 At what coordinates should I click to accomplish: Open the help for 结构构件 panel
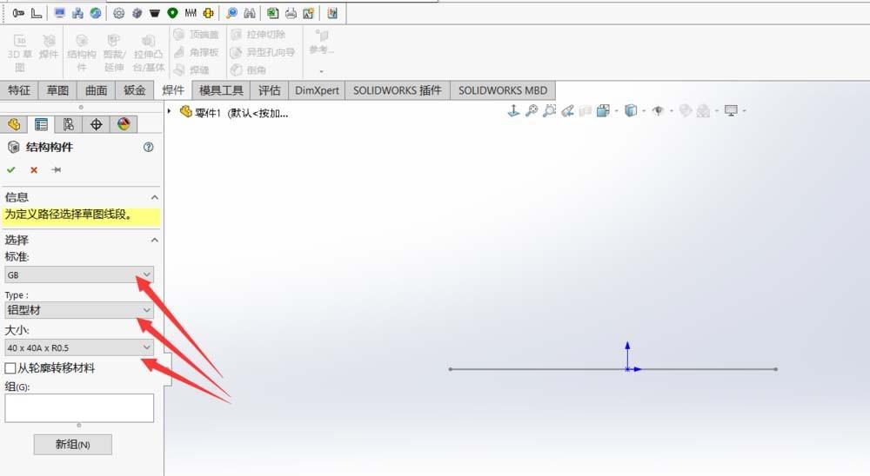(x=148, y=147)
